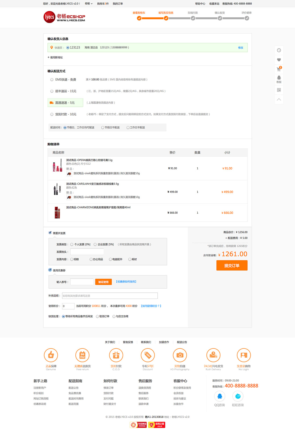
Task: Click the 实物拍摄 camera icon
Action: 180,355
